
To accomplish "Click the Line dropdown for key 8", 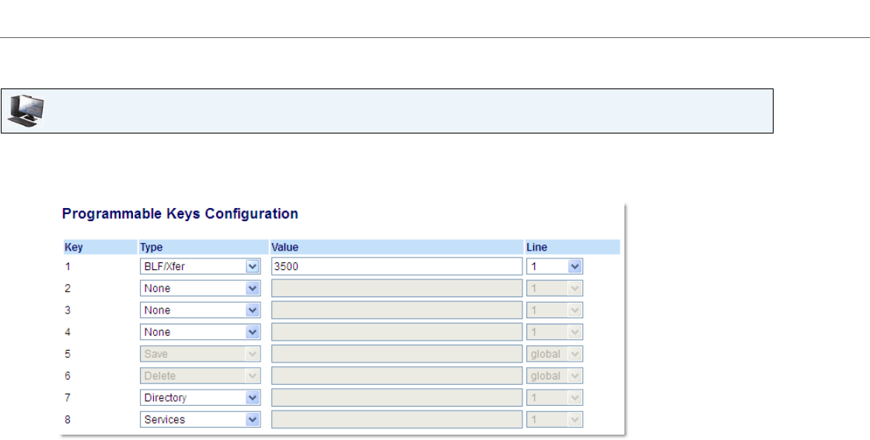I will pyautogui.click(x=554, y=420).
